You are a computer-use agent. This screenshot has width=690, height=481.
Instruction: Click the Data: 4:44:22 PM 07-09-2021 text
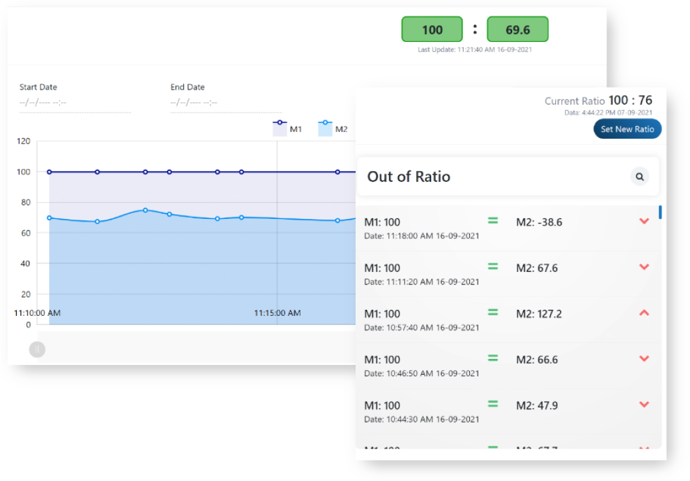[x=608, y=113]
